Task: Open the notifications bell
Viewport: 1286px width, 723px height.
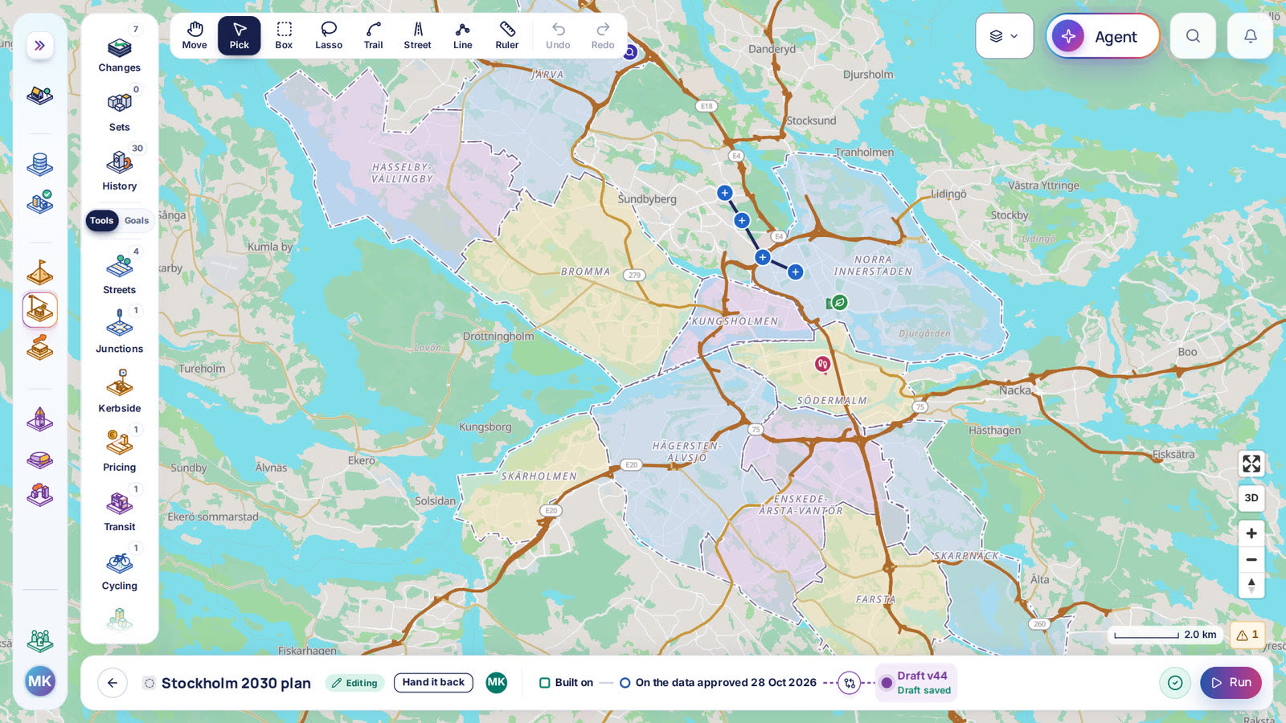Action: 1251,36
